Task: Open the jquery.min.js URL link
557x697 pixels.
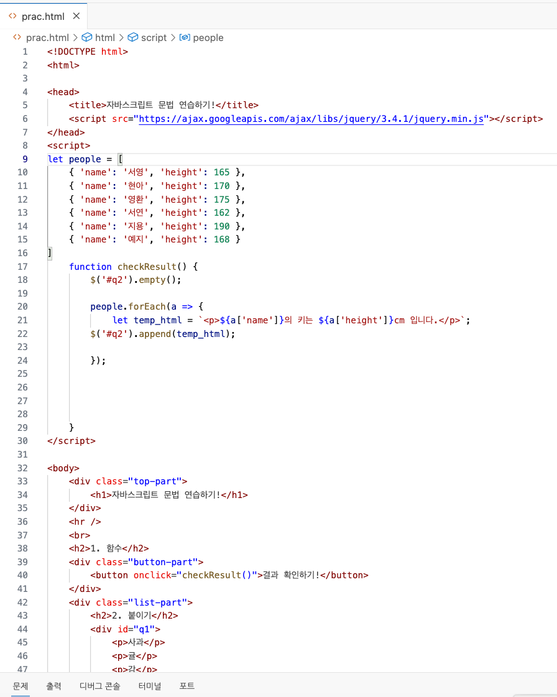Action: [x=311, y=119]
